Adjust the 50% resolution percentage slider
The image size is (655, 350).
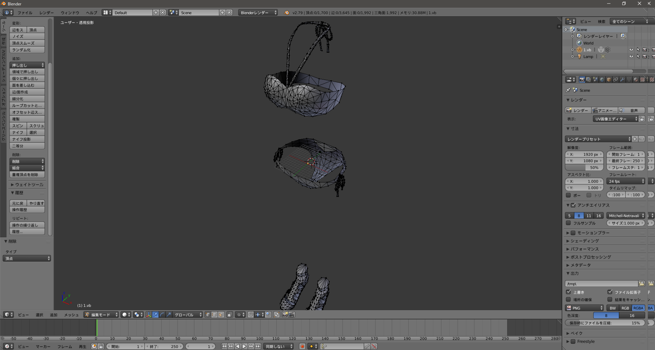point(584,167)
